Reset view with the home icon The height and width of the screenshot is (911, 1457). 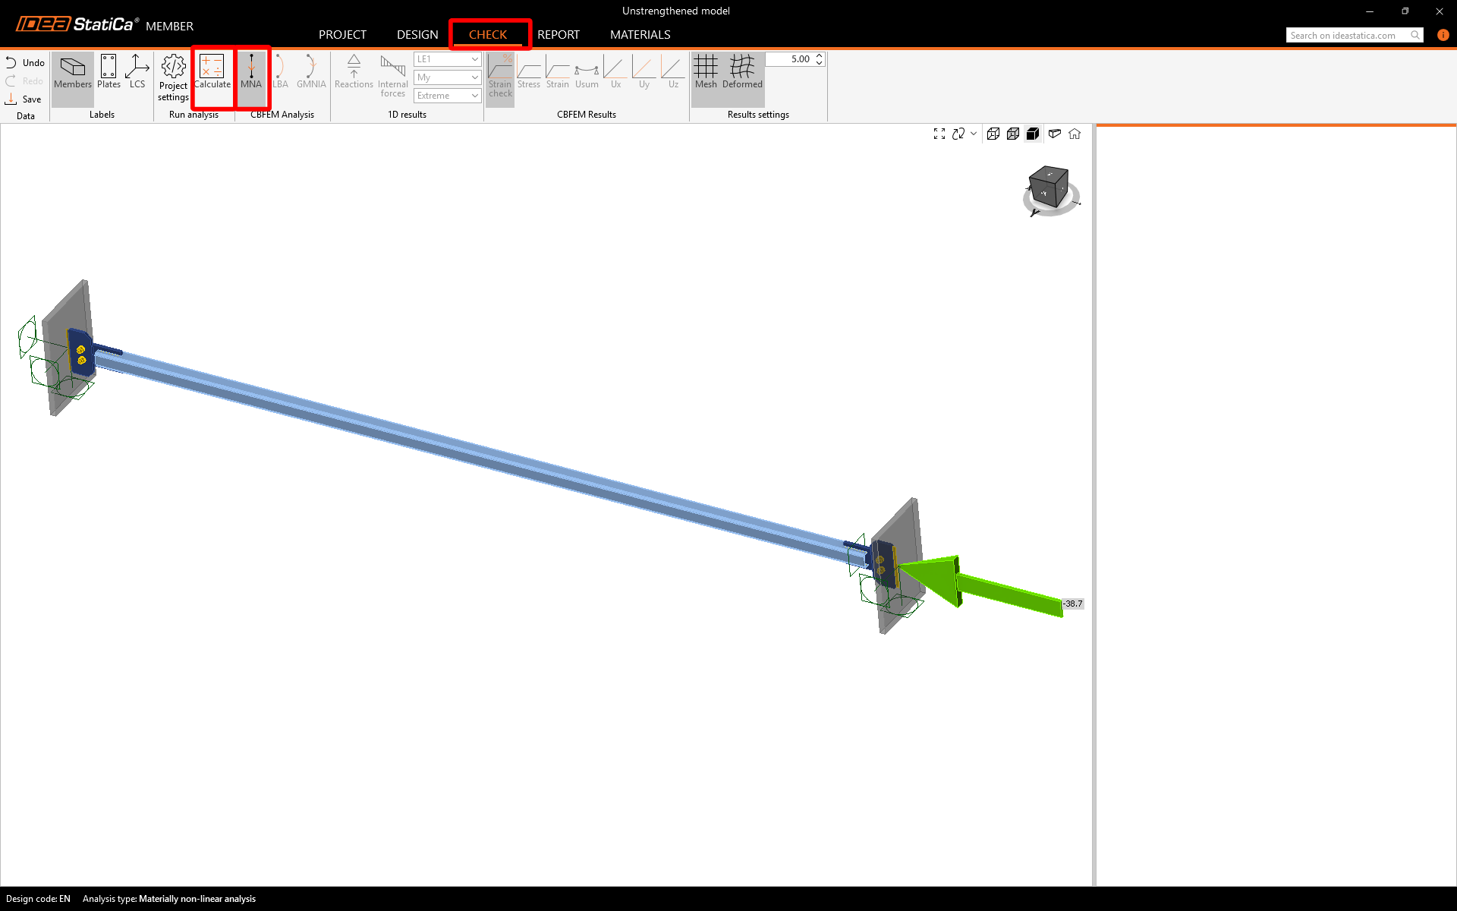pos(1075,134)
